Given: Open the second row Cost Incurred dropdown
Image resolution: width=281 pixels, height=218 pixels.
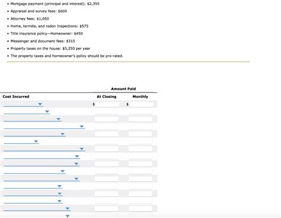Looking at the screenshot, I should coord(27,111).
